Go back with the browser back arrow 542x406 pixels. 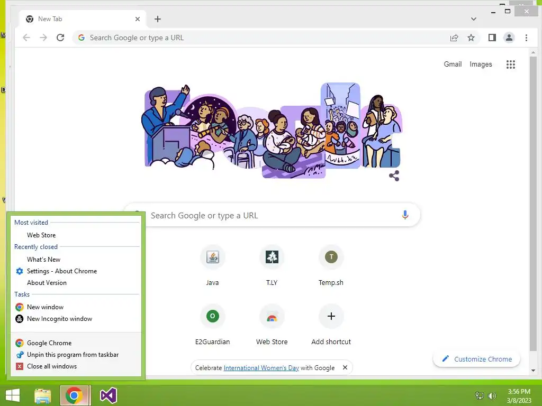[x=26, y=38]
